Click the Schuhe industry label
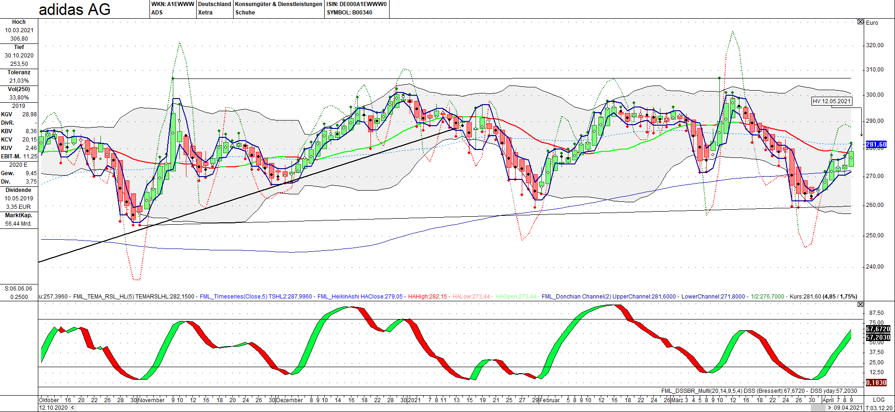 click(x=245, y=13)
